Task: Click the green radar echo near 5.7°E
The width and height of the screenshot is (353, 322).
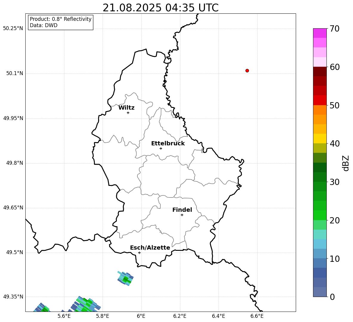Action: tap(86, 304)
